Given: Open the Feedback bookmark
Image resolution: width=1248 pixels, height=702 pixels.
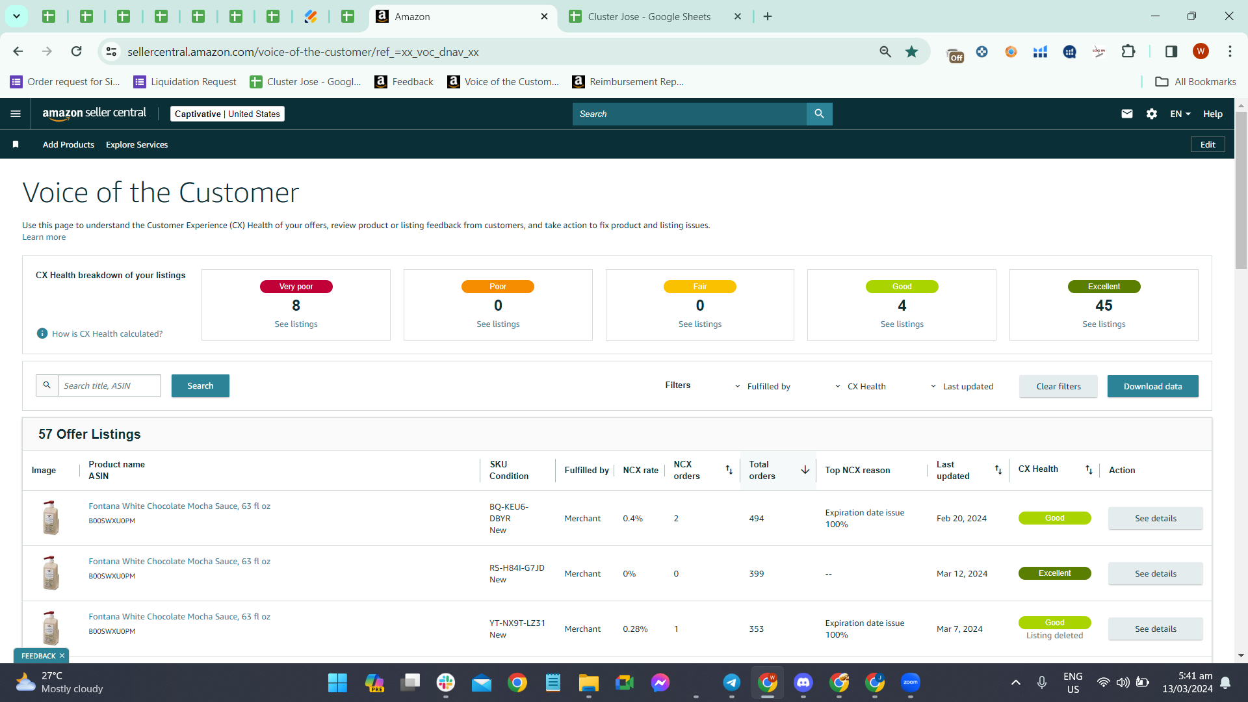Looking at the screenshot, I should coord(404,82).
